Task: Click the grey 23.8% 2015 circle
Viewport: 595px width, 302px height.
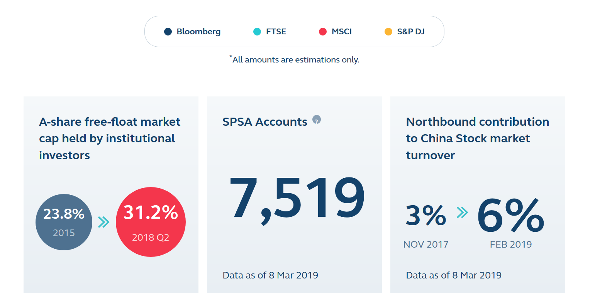Action: (64, 222)
